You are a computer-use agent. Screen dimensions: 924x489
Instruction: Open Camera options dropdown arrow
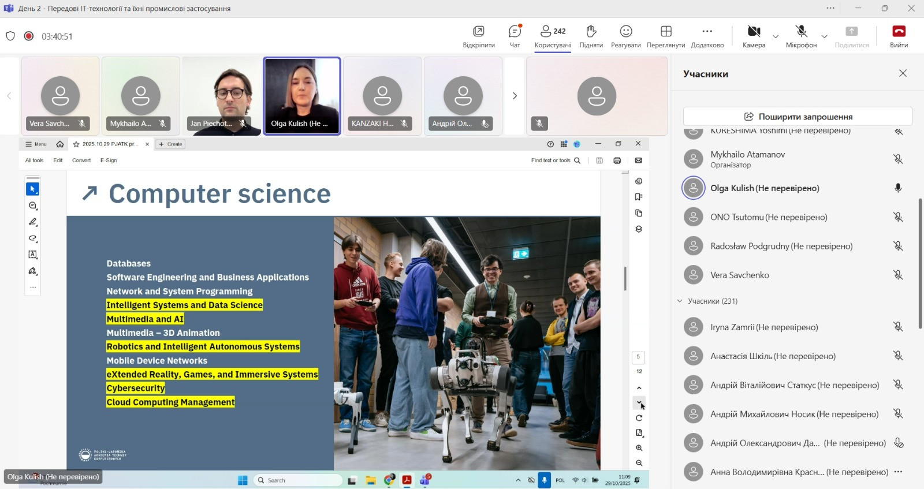point(776,36)
